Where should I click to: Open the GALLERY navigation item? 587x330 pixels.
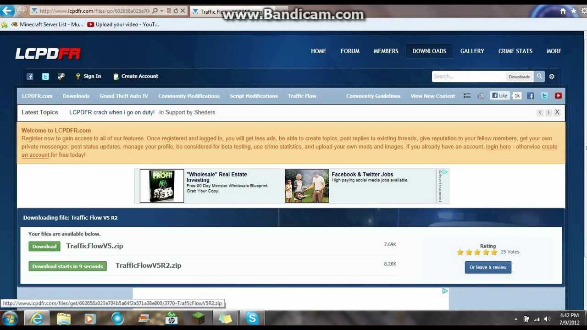(472, 51)
